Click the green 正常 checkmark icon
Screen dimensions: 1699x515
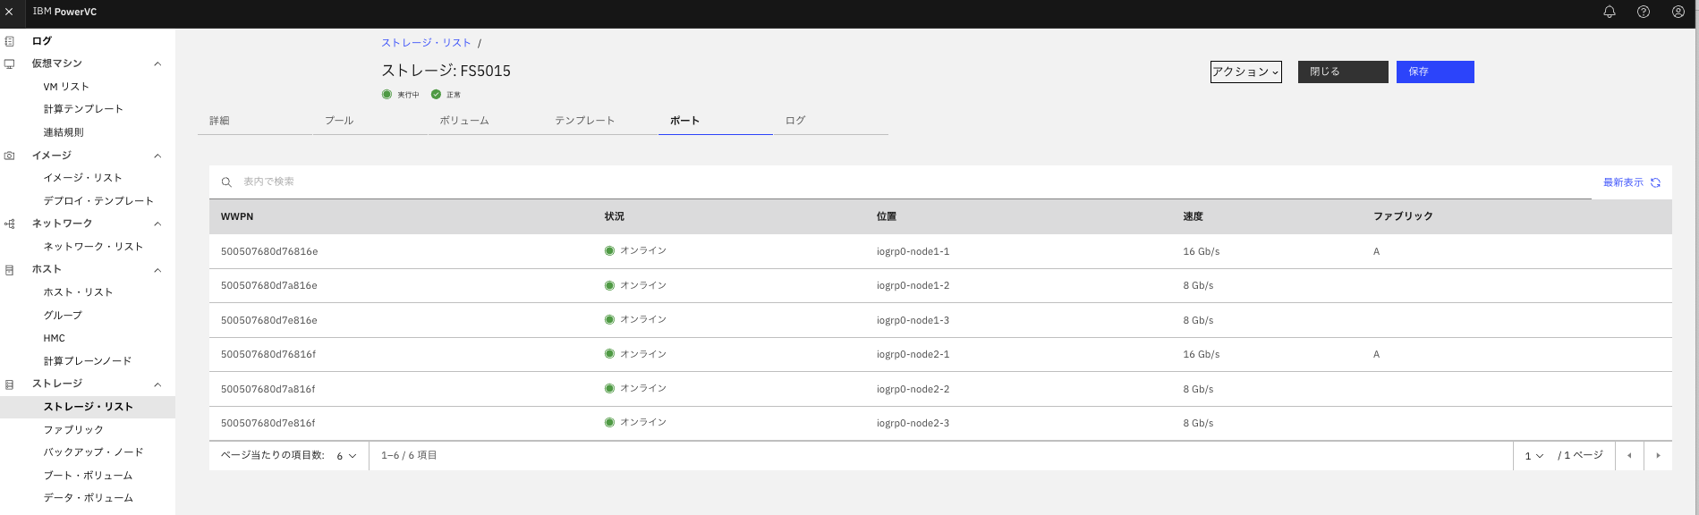click(436, 94)
